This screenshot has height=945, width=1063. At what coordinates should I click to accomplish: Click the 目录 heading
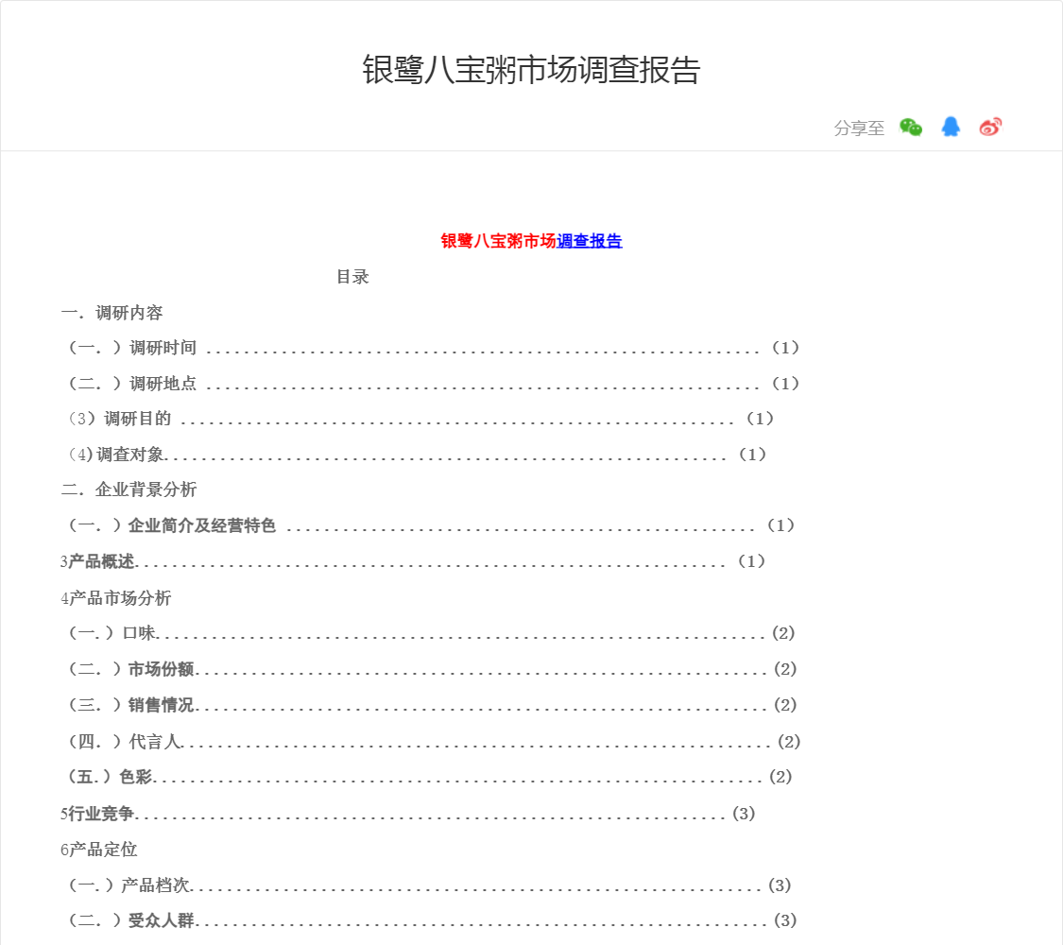pos(352,277)
